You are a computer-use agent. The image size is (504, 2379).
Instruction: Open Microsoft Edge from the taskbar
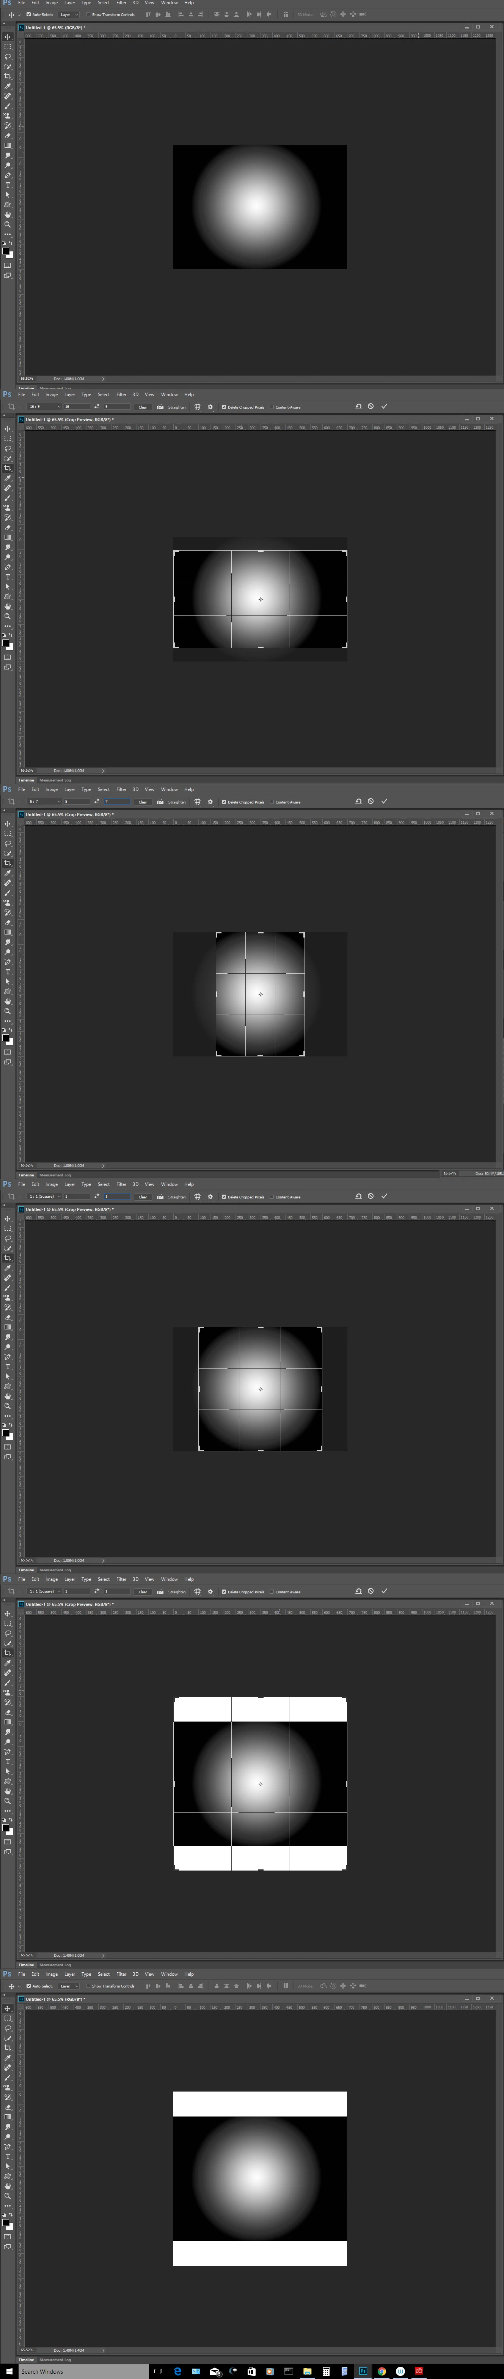pyautogui.click(x=177, y=2372)
